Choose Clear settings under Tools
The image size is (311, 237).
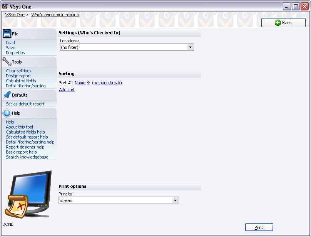pyautogui.click(x=18, y=71)
